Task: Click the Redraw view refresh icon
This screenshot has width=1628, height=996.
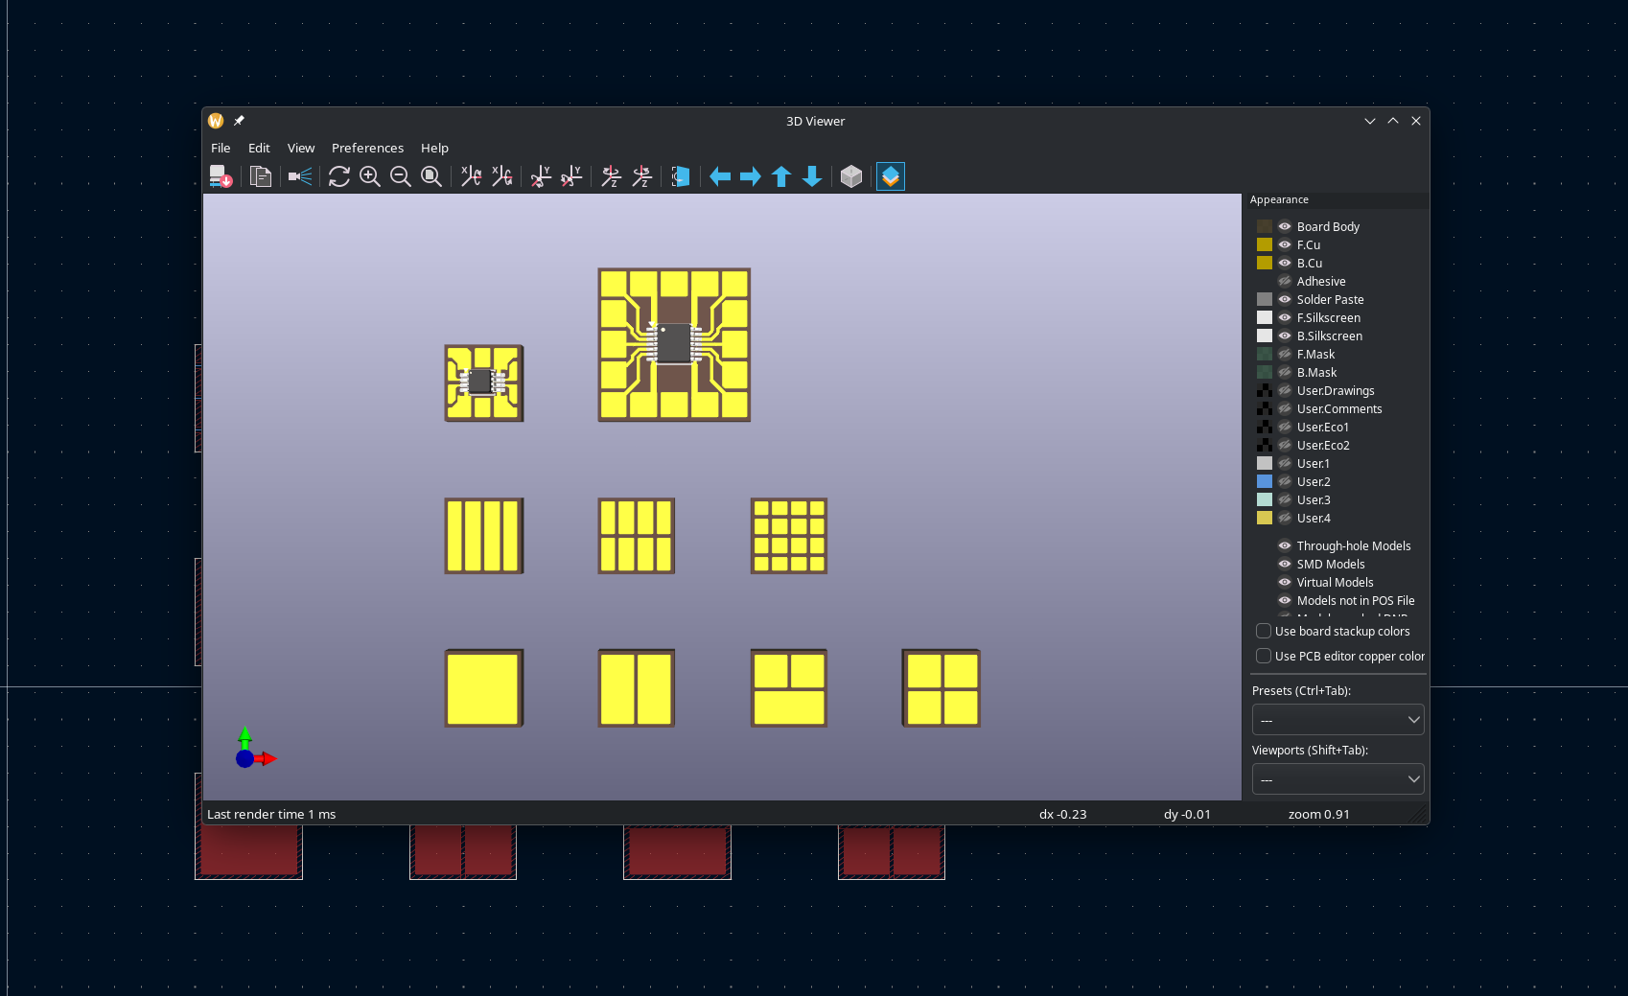Action: pos(338,176)
